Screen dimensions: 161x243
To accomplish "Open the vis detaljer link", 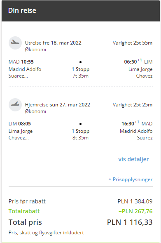I will [x=133, y=159].
